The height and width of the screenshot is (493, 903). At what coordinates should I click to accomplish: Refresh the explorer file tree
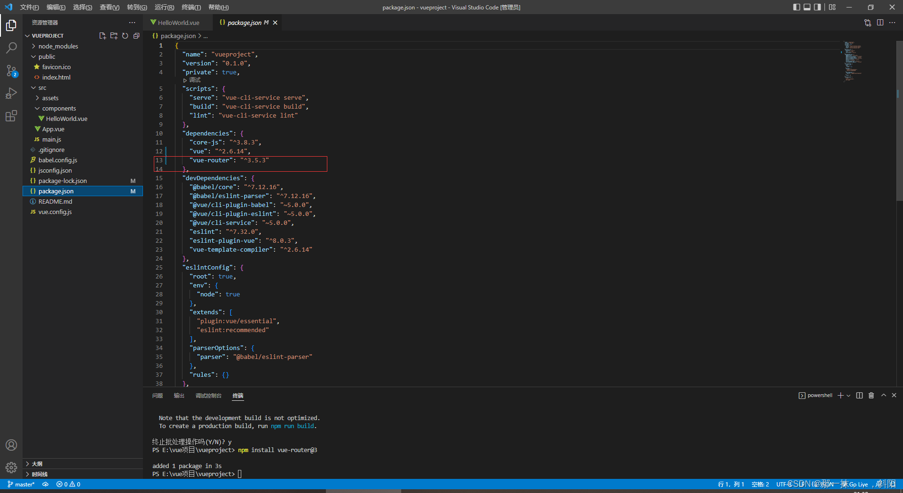point(125,36)
